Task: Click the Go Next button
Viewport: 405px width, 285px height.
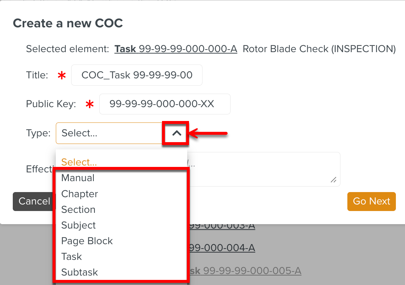Action: [x=371, y=201]
